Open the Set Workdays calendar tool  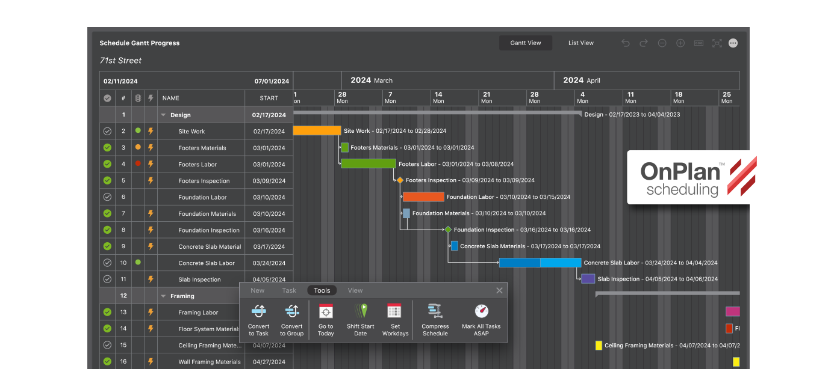(x=394, y=311)
